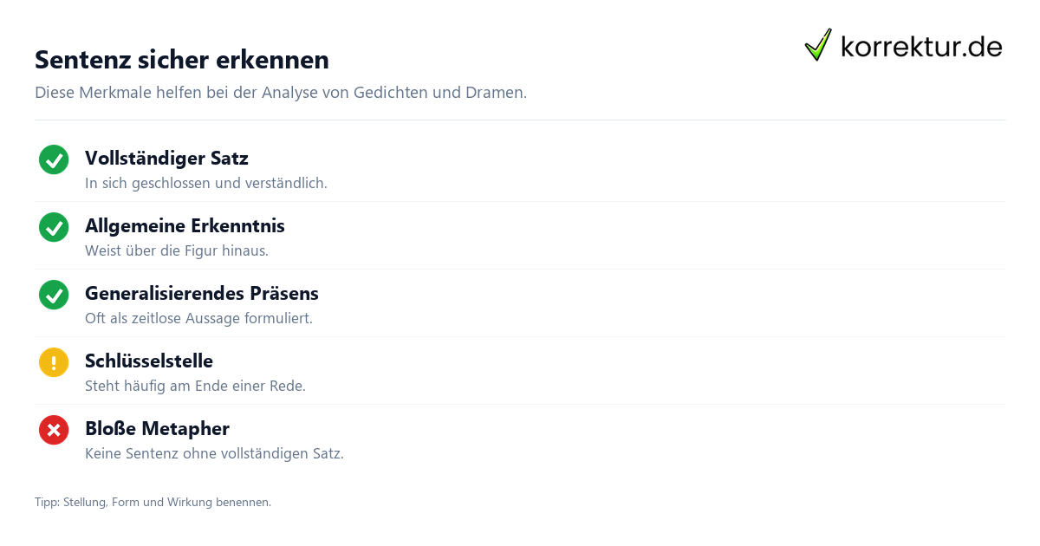Screen dimensions: 1040x546
Task: Select the Bloße Metapher title
Action: [157, 428]
